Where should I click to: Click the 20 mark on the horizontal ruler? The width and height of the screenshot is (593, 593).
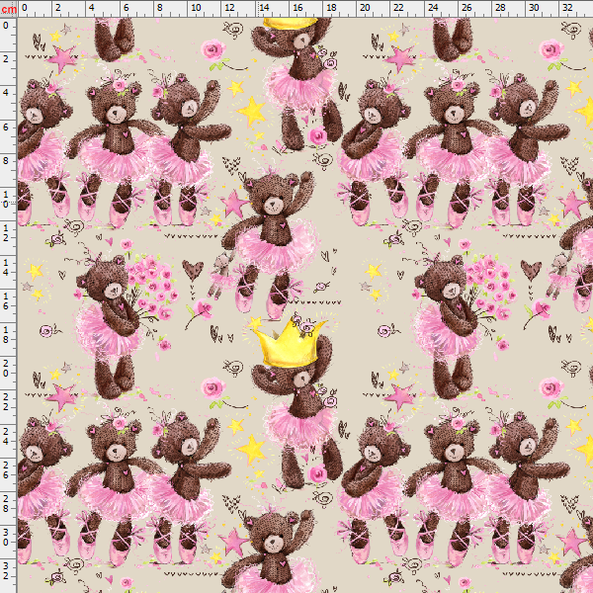(x=365, y=7)
